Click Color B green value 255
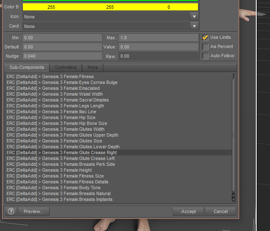270x231 pixels. 110,7
